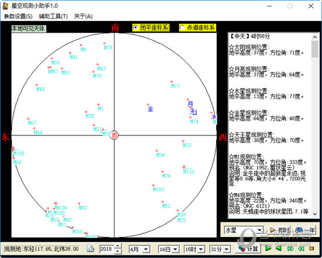The image size is (322, 258).
Task: Click the year input field showing 2018
Action: [x=107, y=249]
